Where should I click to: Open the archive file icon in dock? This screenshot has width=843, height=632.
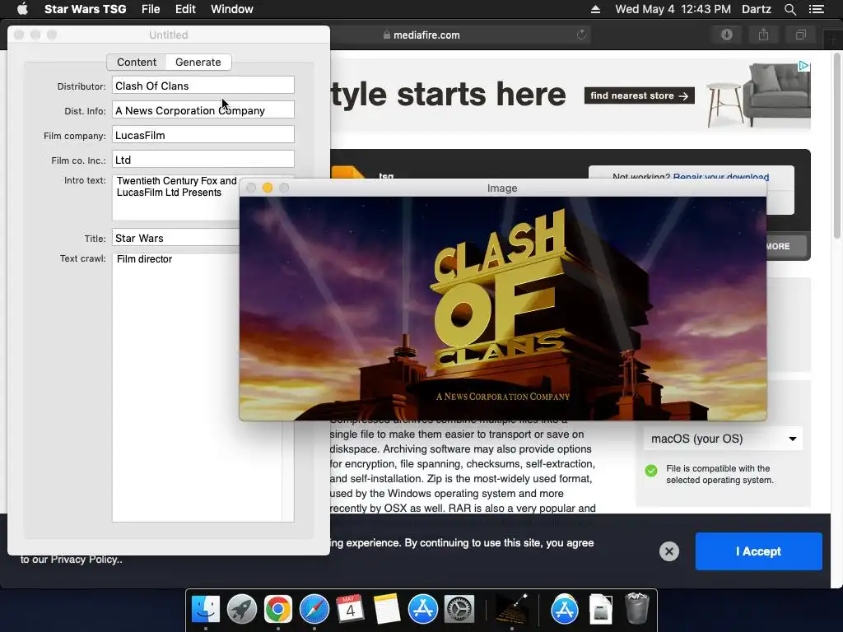click(600, 610)
